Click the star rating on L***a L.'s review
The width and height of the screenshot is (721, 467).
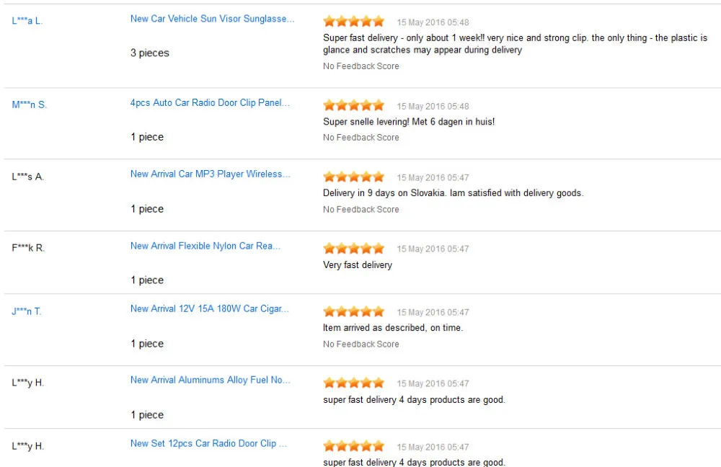[x=353, y=21]
